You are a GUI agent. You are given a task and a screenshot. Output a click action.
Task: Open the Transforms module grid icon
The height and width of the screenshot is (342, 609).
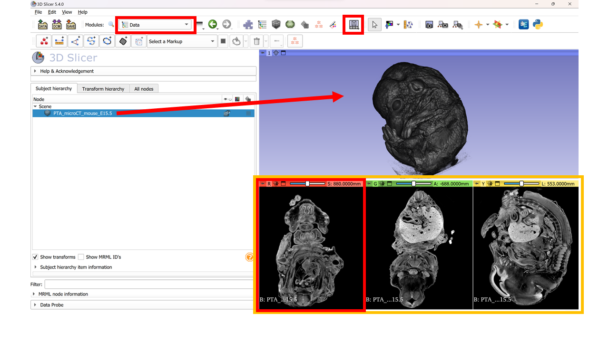[305, 25]
